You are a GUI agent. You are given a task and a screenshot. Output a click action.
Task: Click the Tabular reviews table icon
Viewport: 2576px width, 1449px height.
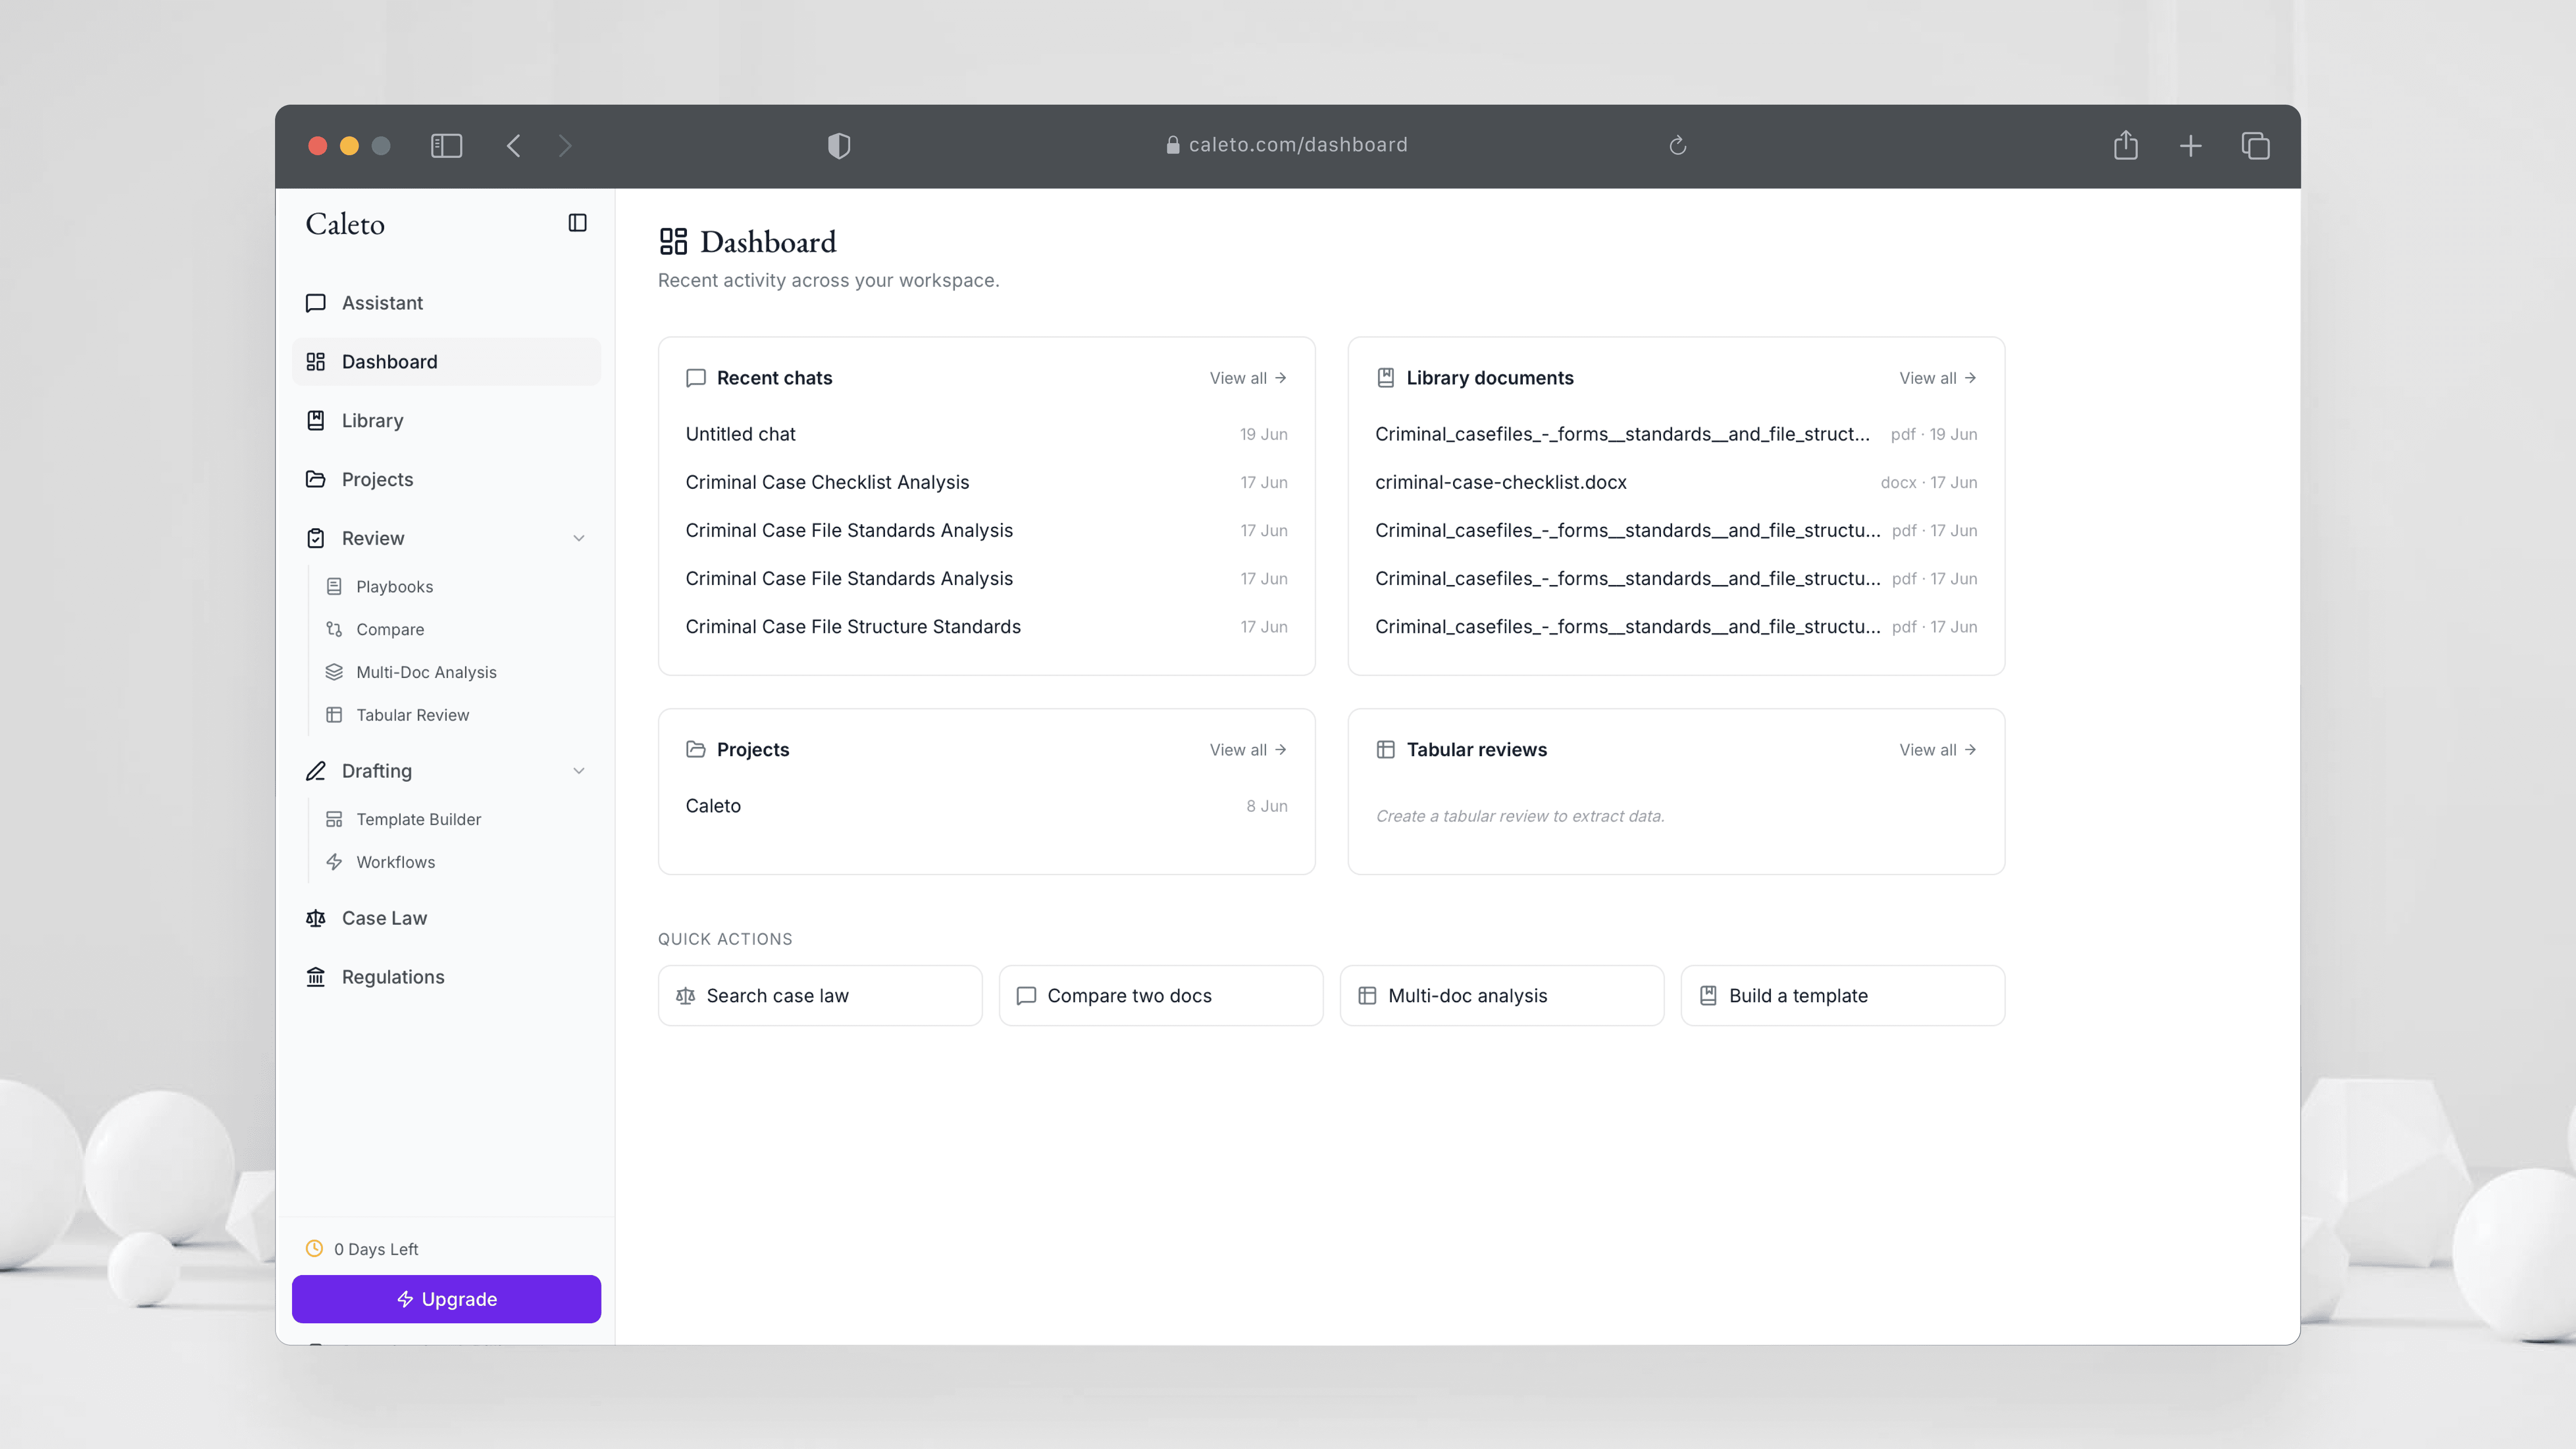click(x=1386, y=750)
